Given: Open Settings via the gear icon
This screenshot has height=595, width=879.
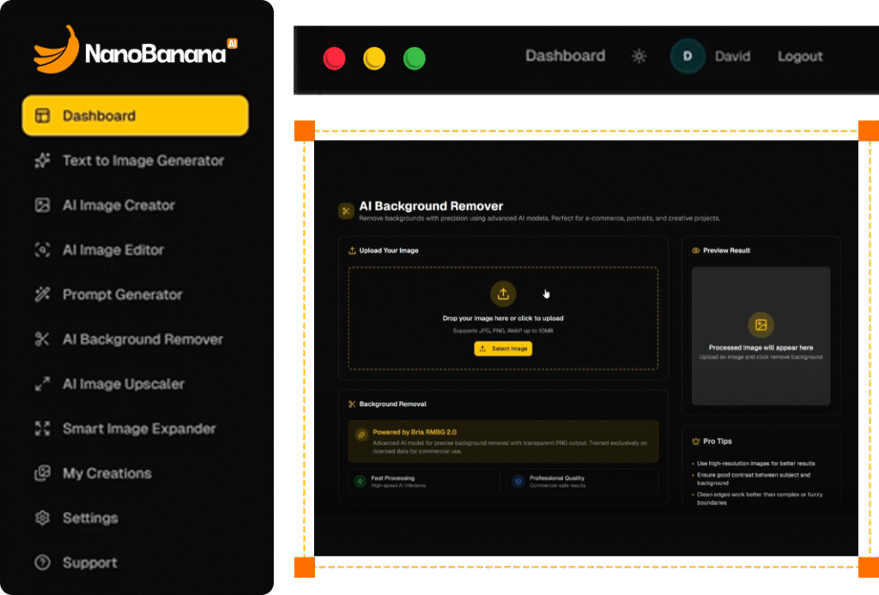Looking at the screenshot, I should pos(42,518).
